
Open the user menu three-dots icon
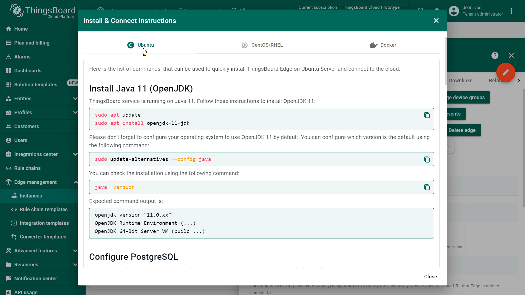511,11
